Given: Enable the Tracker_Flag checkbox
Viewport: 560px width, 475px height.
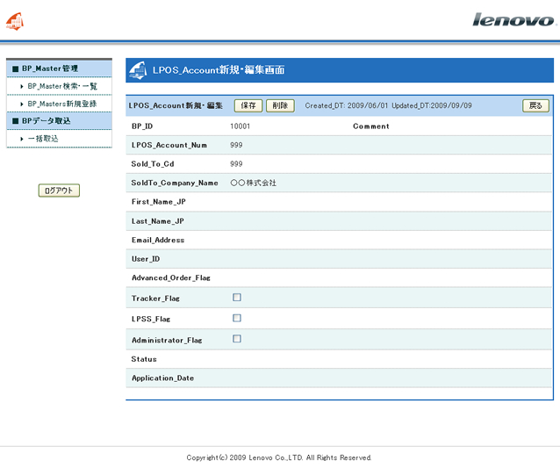Looking at the screenshot, I should 237,298.
